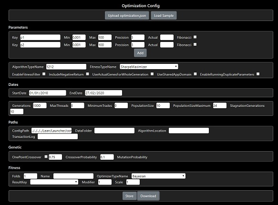Click the Parameters section heading
Viewport: 278px width, 205px height.
pos(18,27)
